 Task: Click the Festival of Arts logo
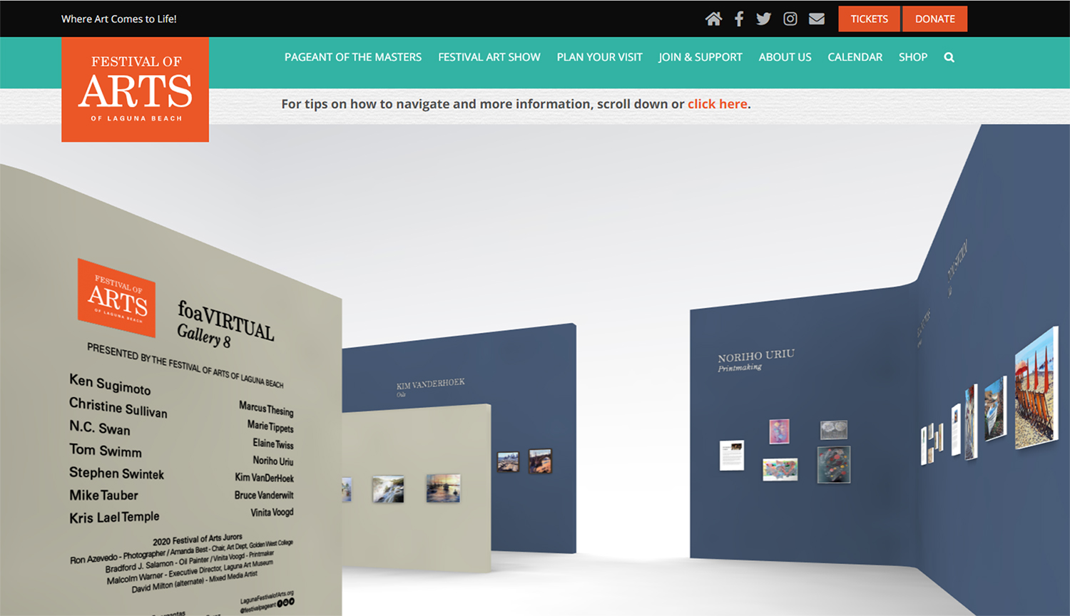[x=136, y=90]
